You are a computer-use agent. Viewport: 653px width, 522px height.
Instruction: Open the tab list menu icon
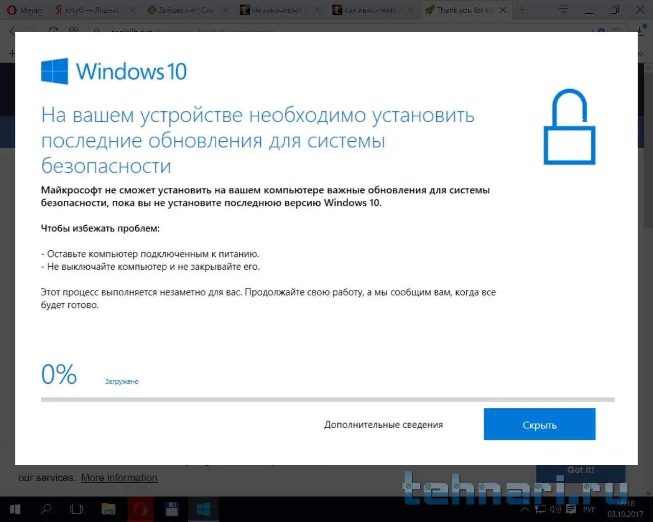coord(564,10)
